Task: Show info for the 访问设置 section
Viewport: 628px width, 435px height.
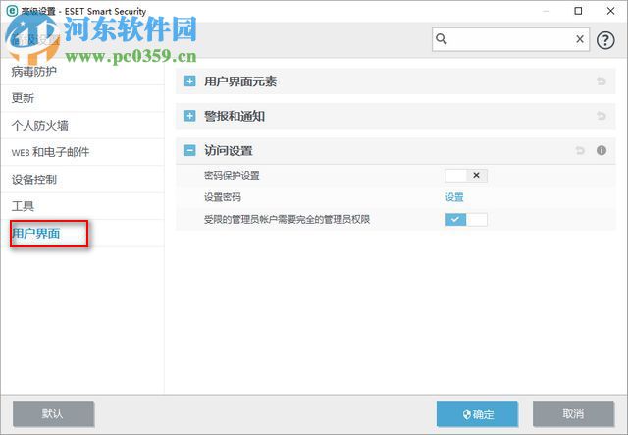Action: pos(602,150)
